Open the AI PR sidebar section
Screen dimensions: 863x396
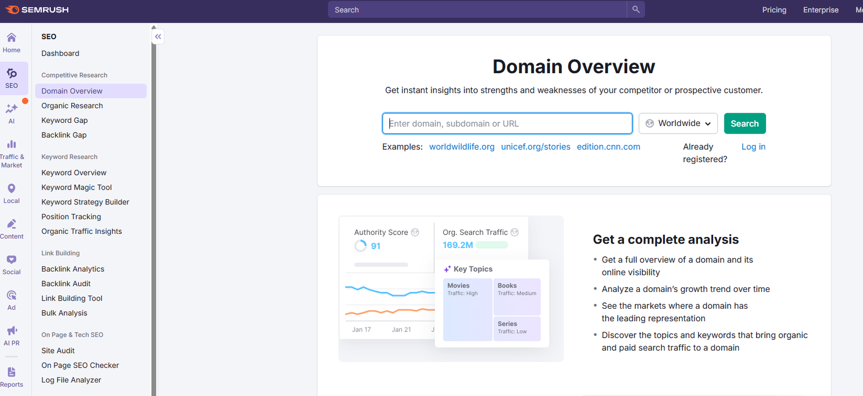(x=11, y=336)
